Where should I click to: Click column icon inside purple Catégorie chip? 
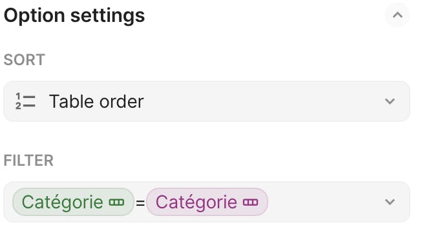click(250, 202)
